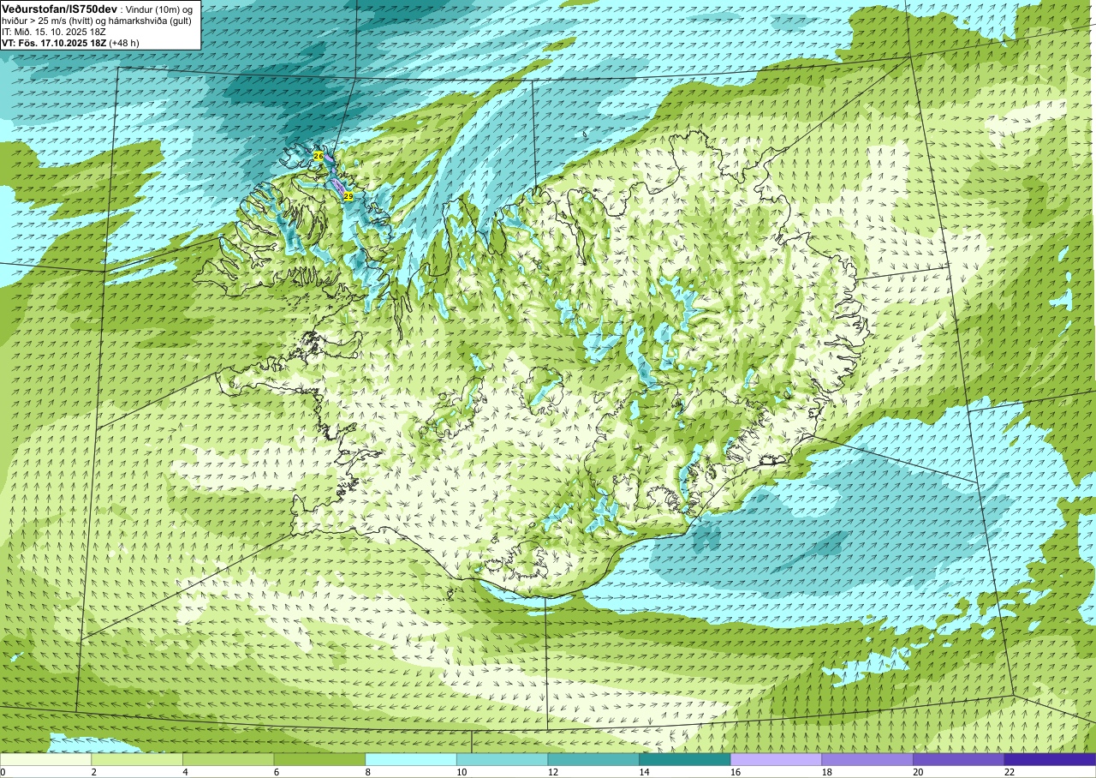Click the 'IT: Mið. 15. 10. 2025 18Z' line
Viewport: 1096px width, 778px height.
tap(53, 31)
